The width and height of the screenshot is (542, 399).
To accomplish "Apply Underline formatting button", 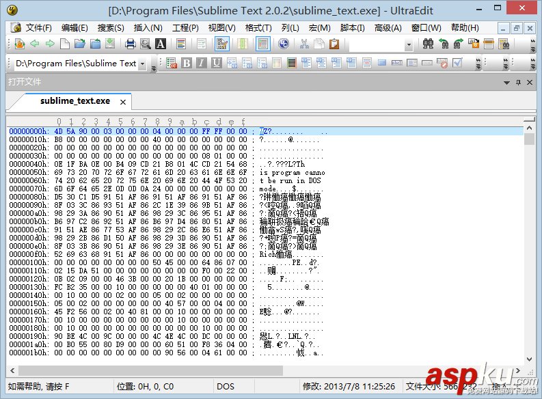I will click(x=217, y=63).
